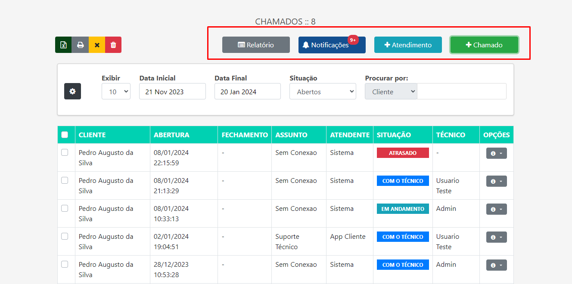
Task: Sort by the ABERTURA column header
Action: pos(171,135)
